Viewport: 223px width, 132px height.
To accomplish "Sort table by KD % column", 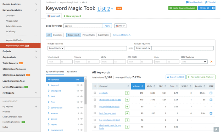I will pyautogui.click(x=154, y=86).
